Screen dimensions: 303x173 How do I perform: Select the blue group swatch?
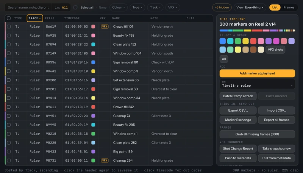click(x=223, y=41)
